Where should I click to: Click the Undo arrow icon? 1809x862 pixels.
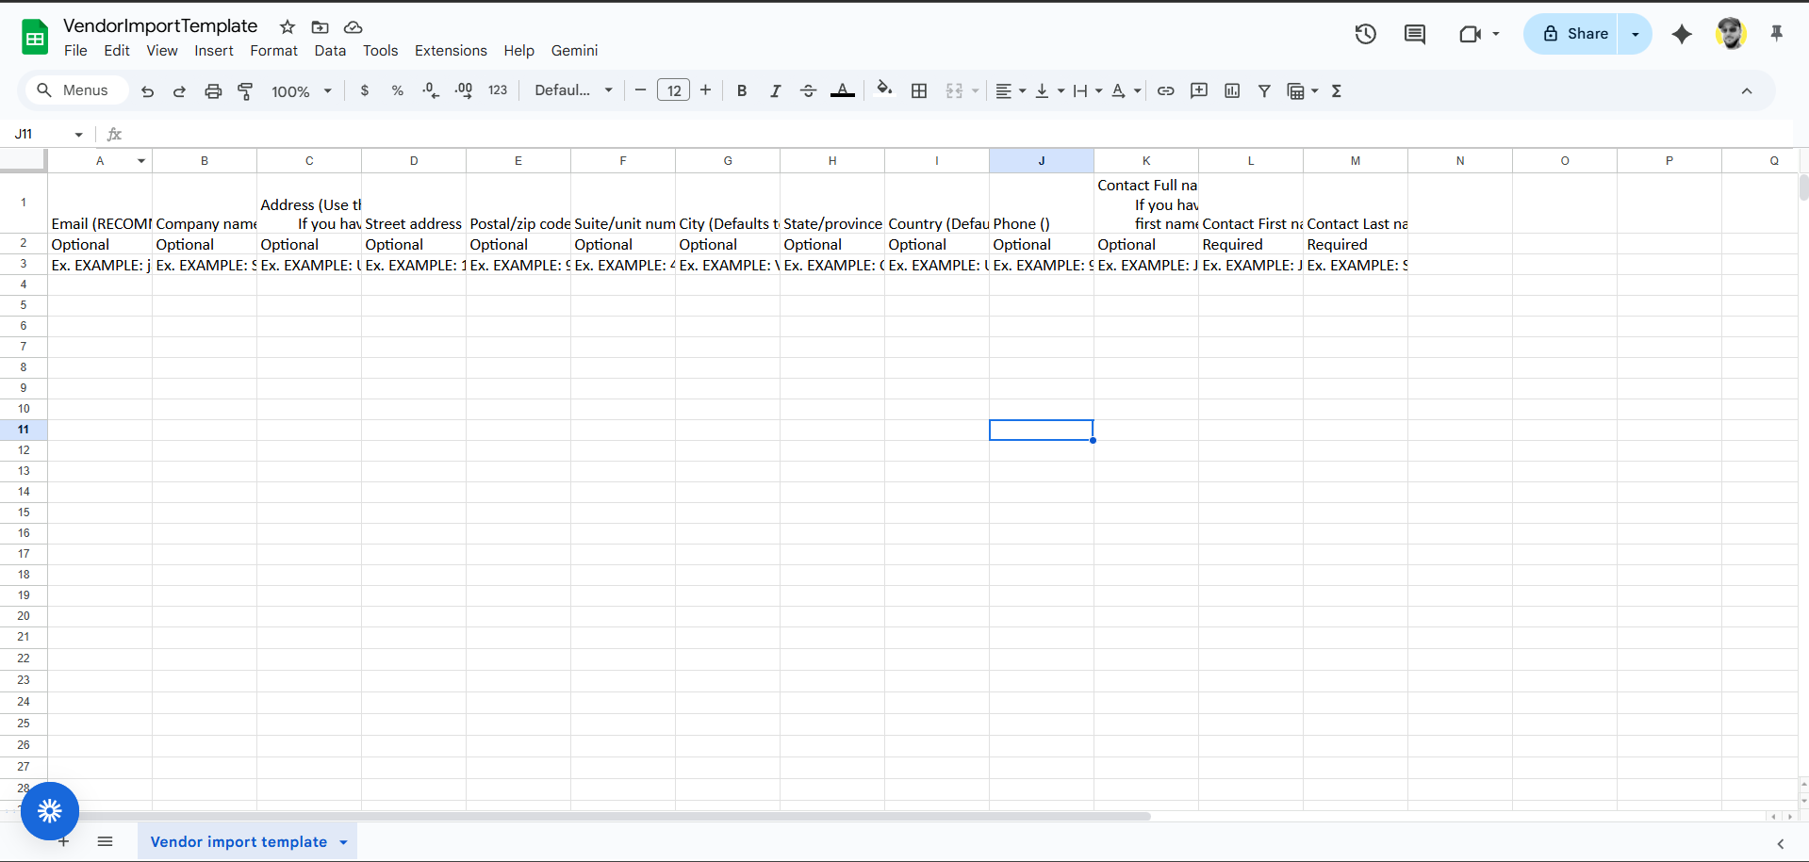[147, 91]
